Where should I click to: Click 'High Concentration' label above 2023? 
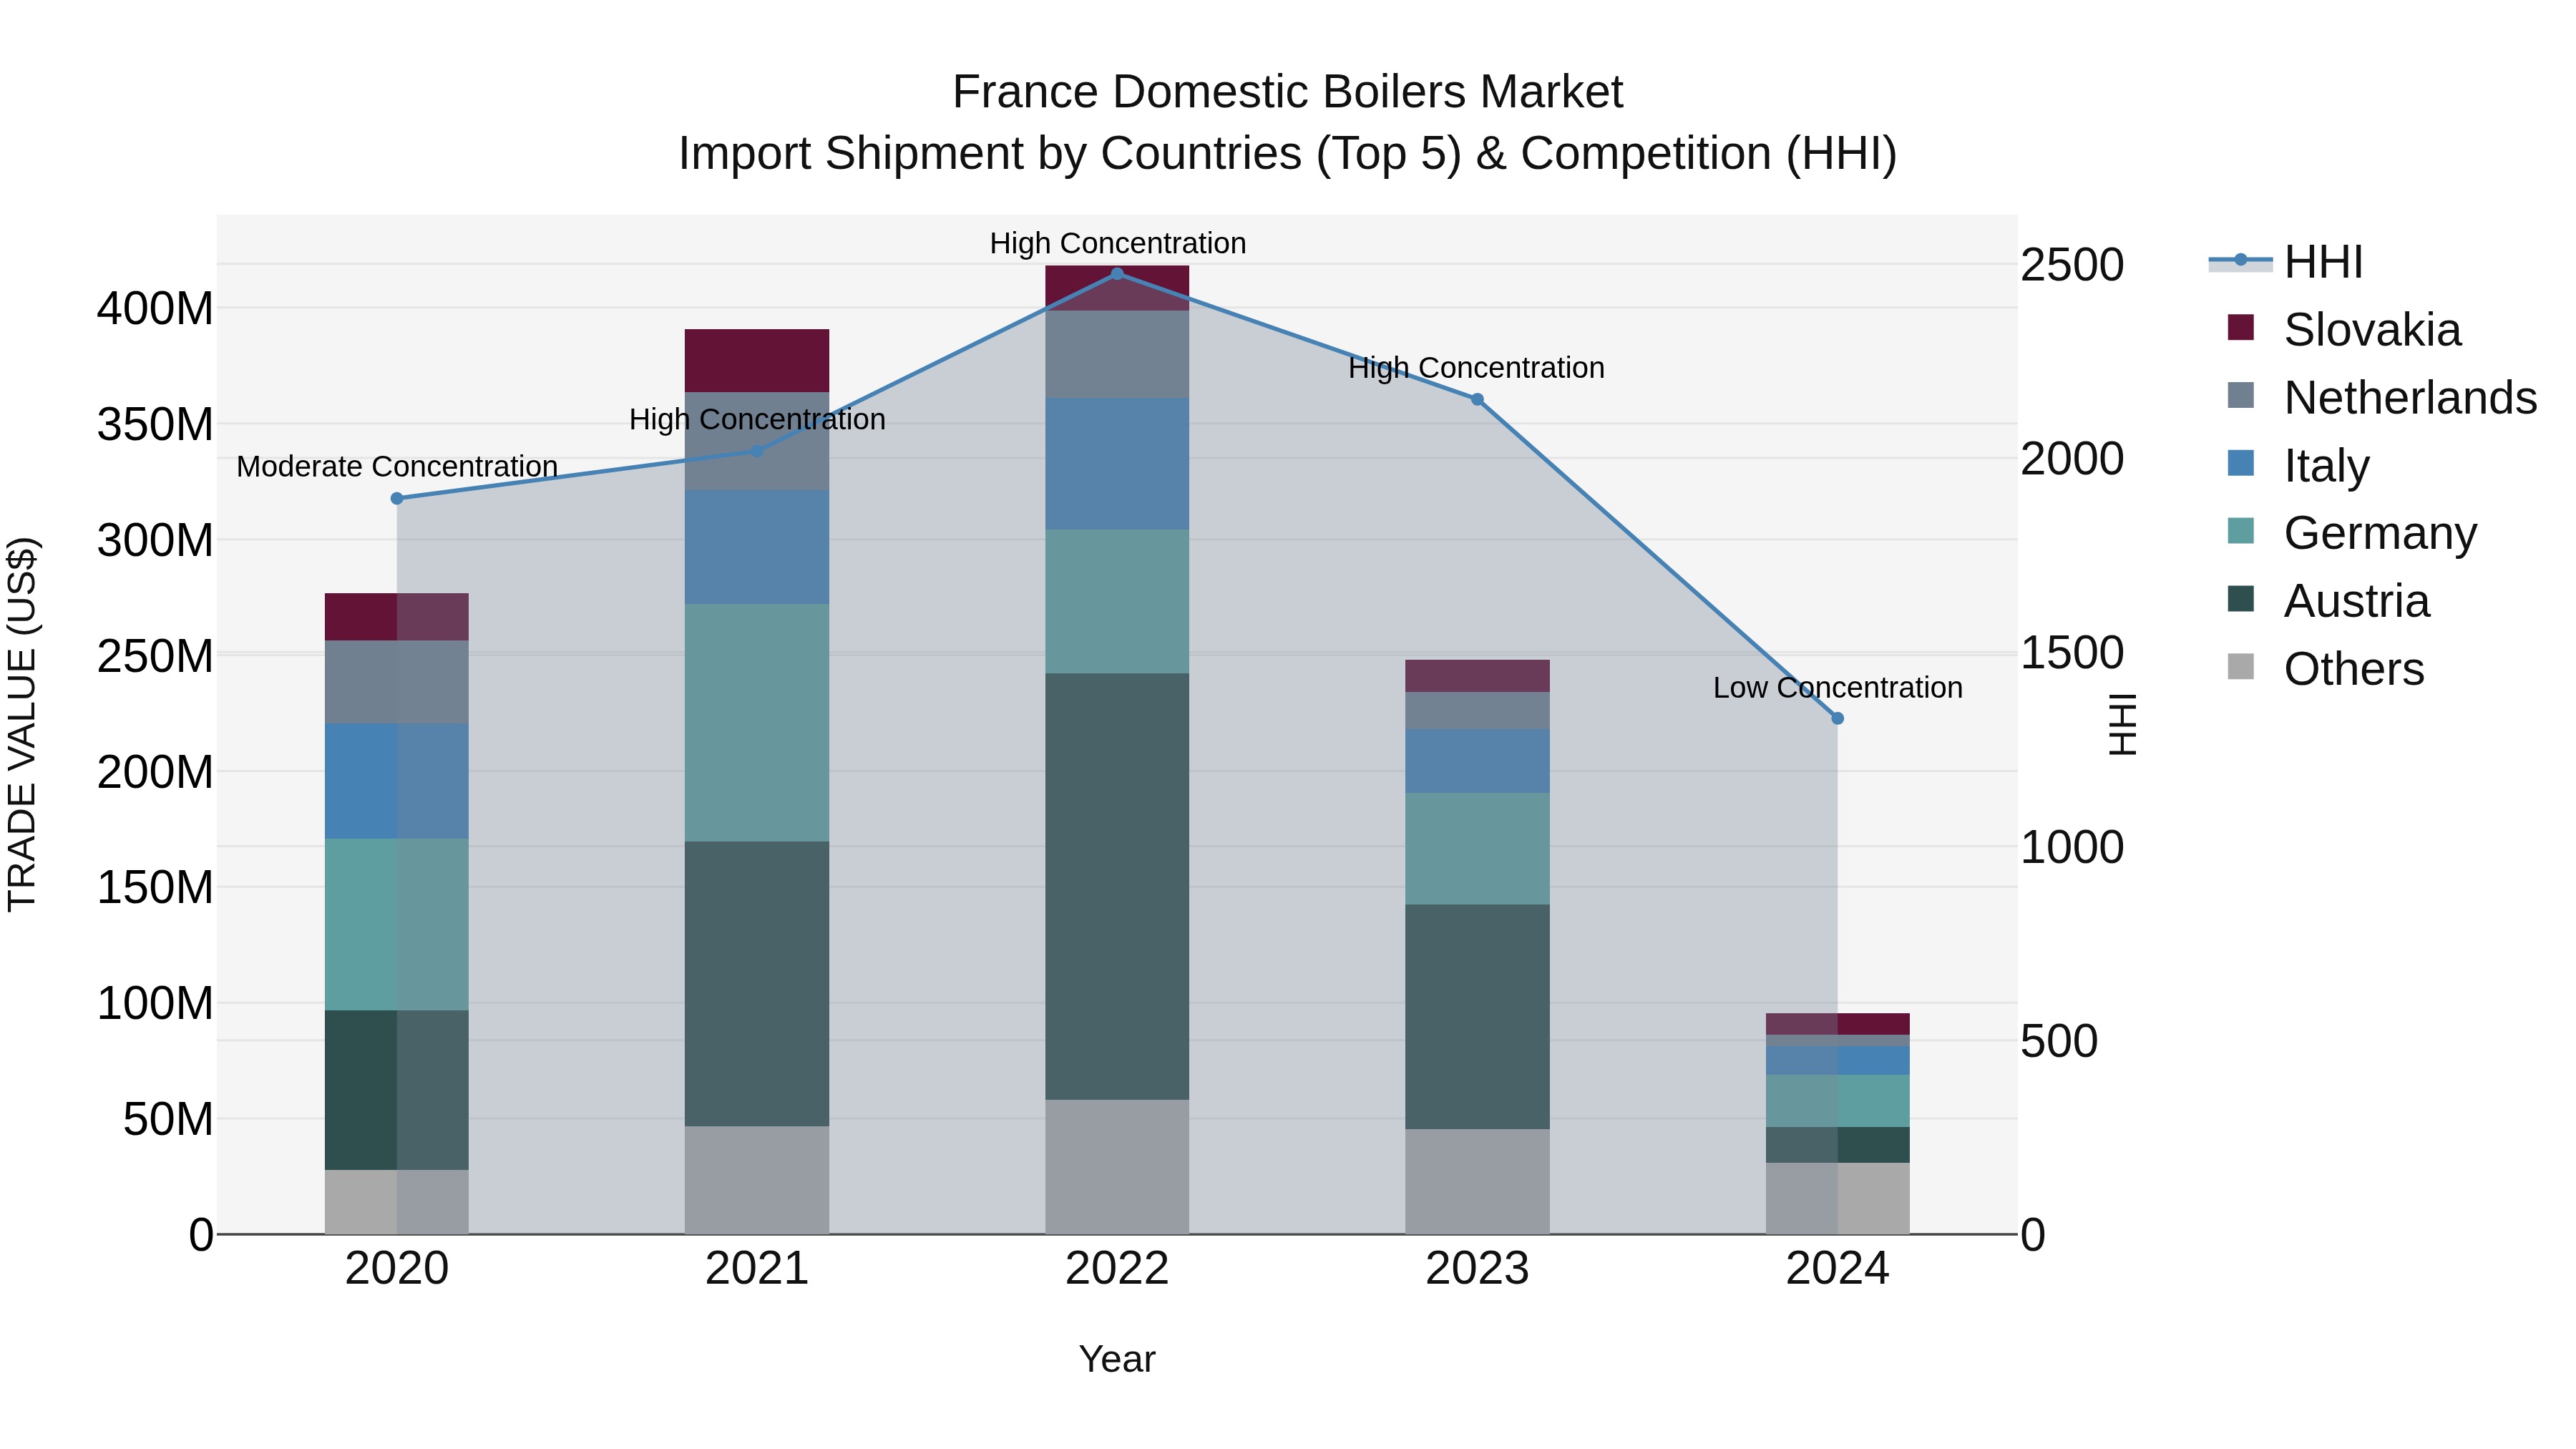[x=1477, y=368]
